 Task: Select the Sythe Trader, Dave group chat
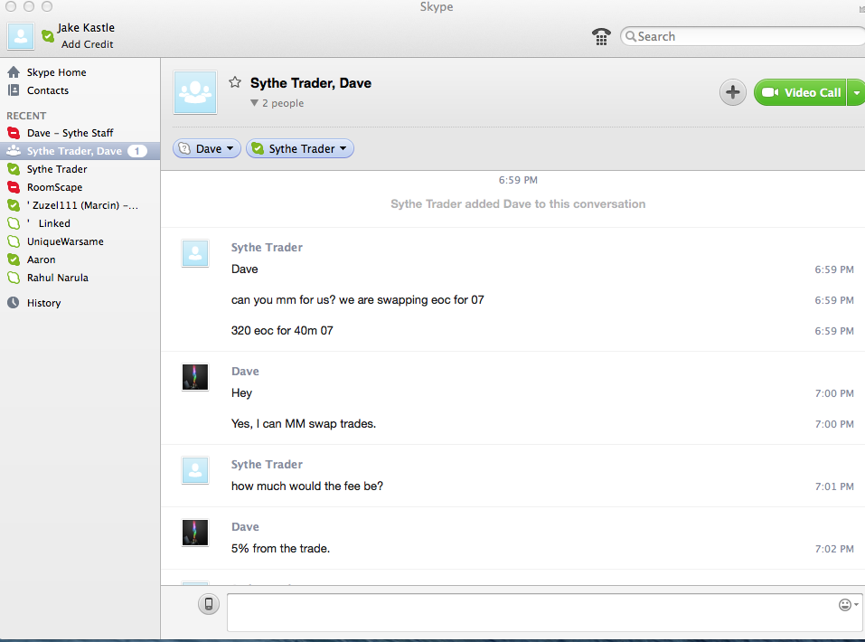(80, 151)
